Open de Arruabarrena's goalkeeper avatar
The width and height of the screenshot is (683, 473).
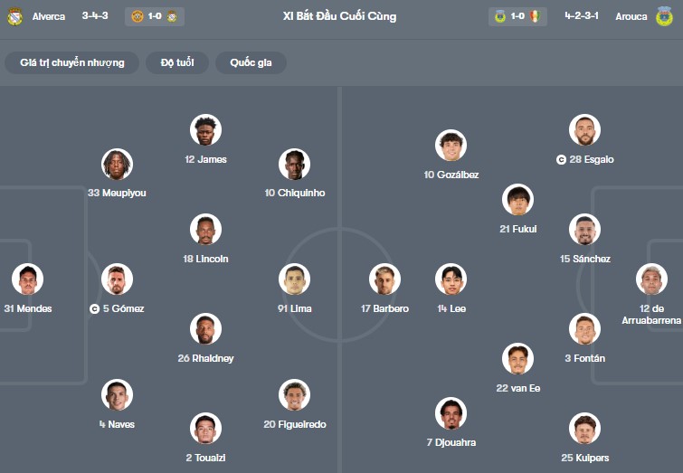(650, 279)
